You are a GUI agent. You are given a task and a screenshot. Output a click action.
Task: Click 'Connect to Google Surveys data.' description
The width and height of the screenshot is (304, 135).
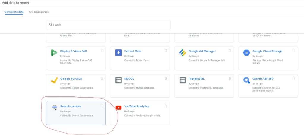pos(77,88)
